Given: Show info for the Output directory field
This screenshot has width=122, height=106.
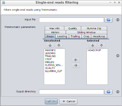Looking at the screenshot, I should [x=118, y=92].
